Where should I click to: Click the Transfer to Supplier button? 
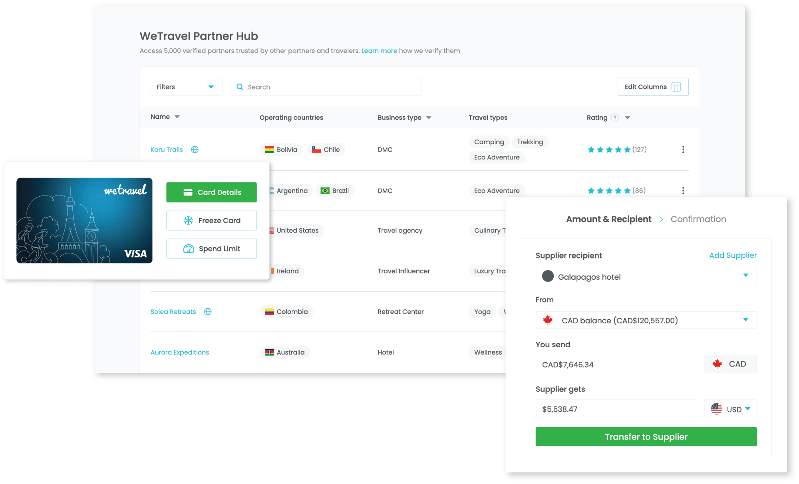[x=646, y=437]
